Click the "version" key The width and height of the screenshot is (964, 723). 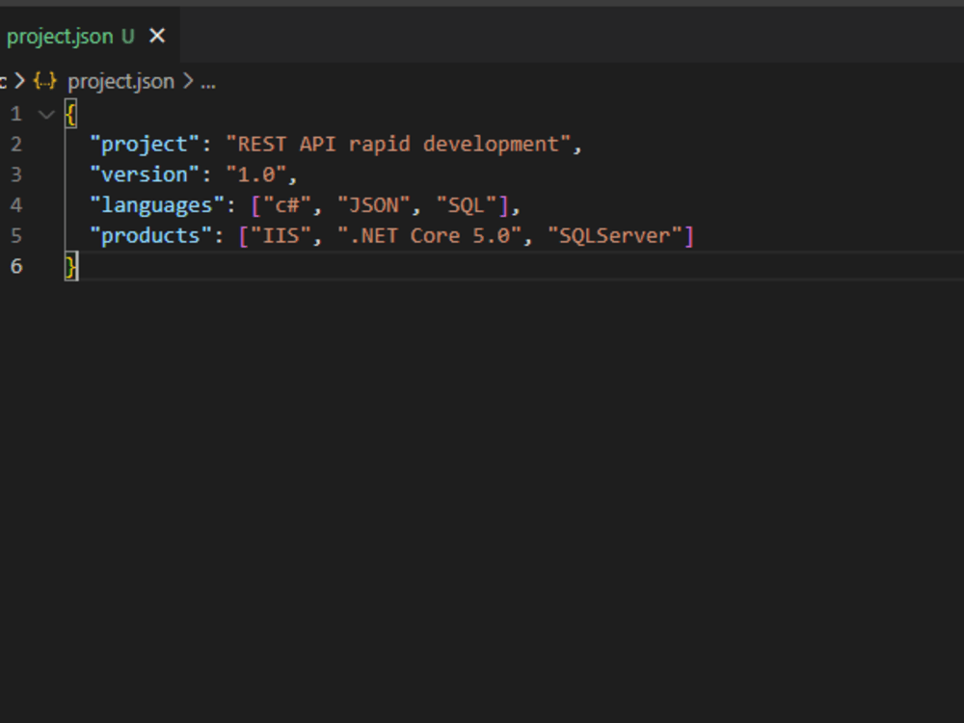pos(146,174)
